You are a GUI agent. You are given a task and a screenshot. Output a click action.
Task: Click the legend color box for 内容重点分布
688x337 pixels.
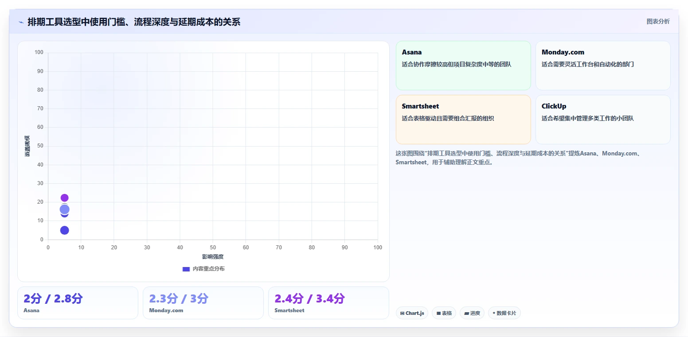(x=186, y=269)
